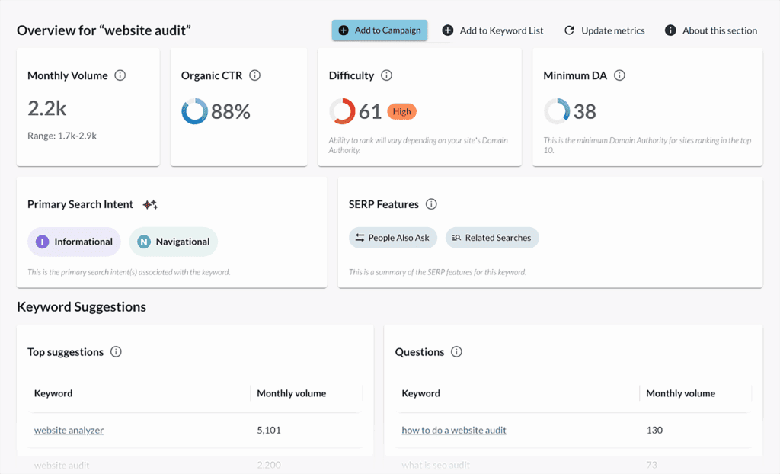Screen dimensions: 780x474
Task: Click info icon next to Top suggestions
Action: point(116,352)
